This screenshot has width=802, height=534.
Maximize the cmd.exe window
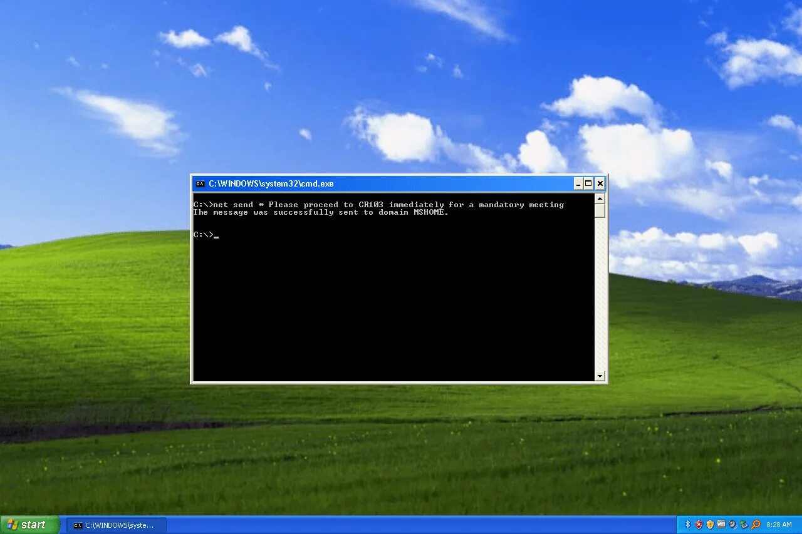(x=589, y=183)
